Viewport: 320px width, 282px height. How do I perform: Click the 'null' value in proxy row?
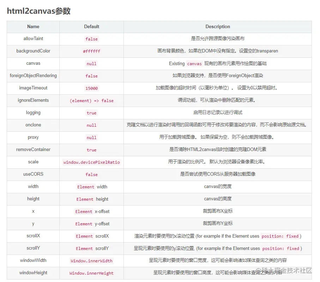(92, 138)
